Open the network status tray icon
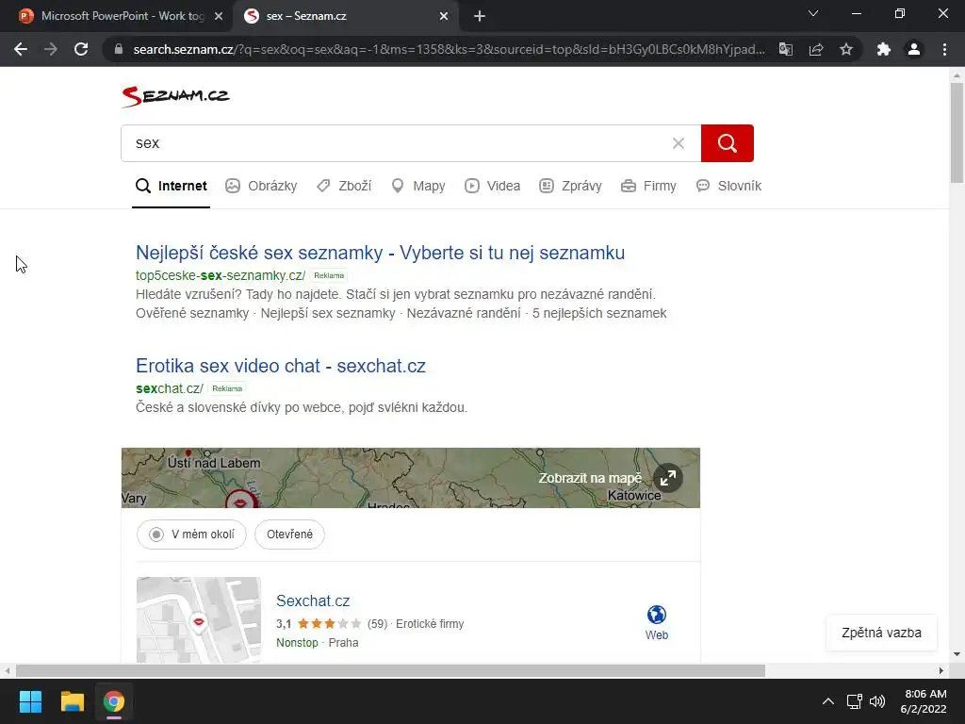 (854, 701)
